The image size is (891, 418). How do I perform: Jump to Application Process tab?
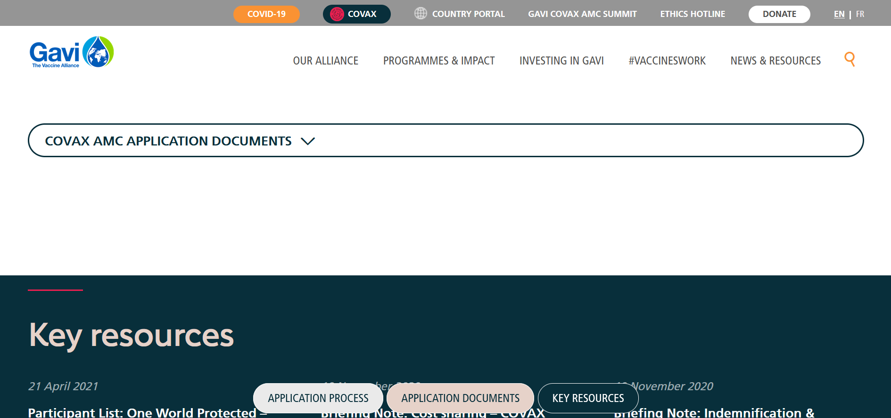[318, 398]
